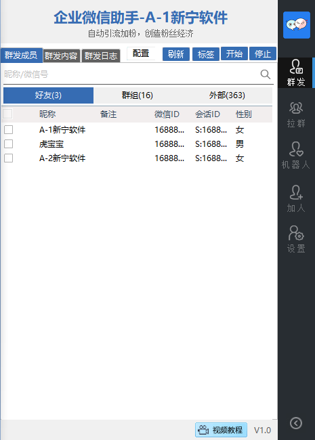Click the 开始 start button
315x440 pixels.
[x=234, y=53]
